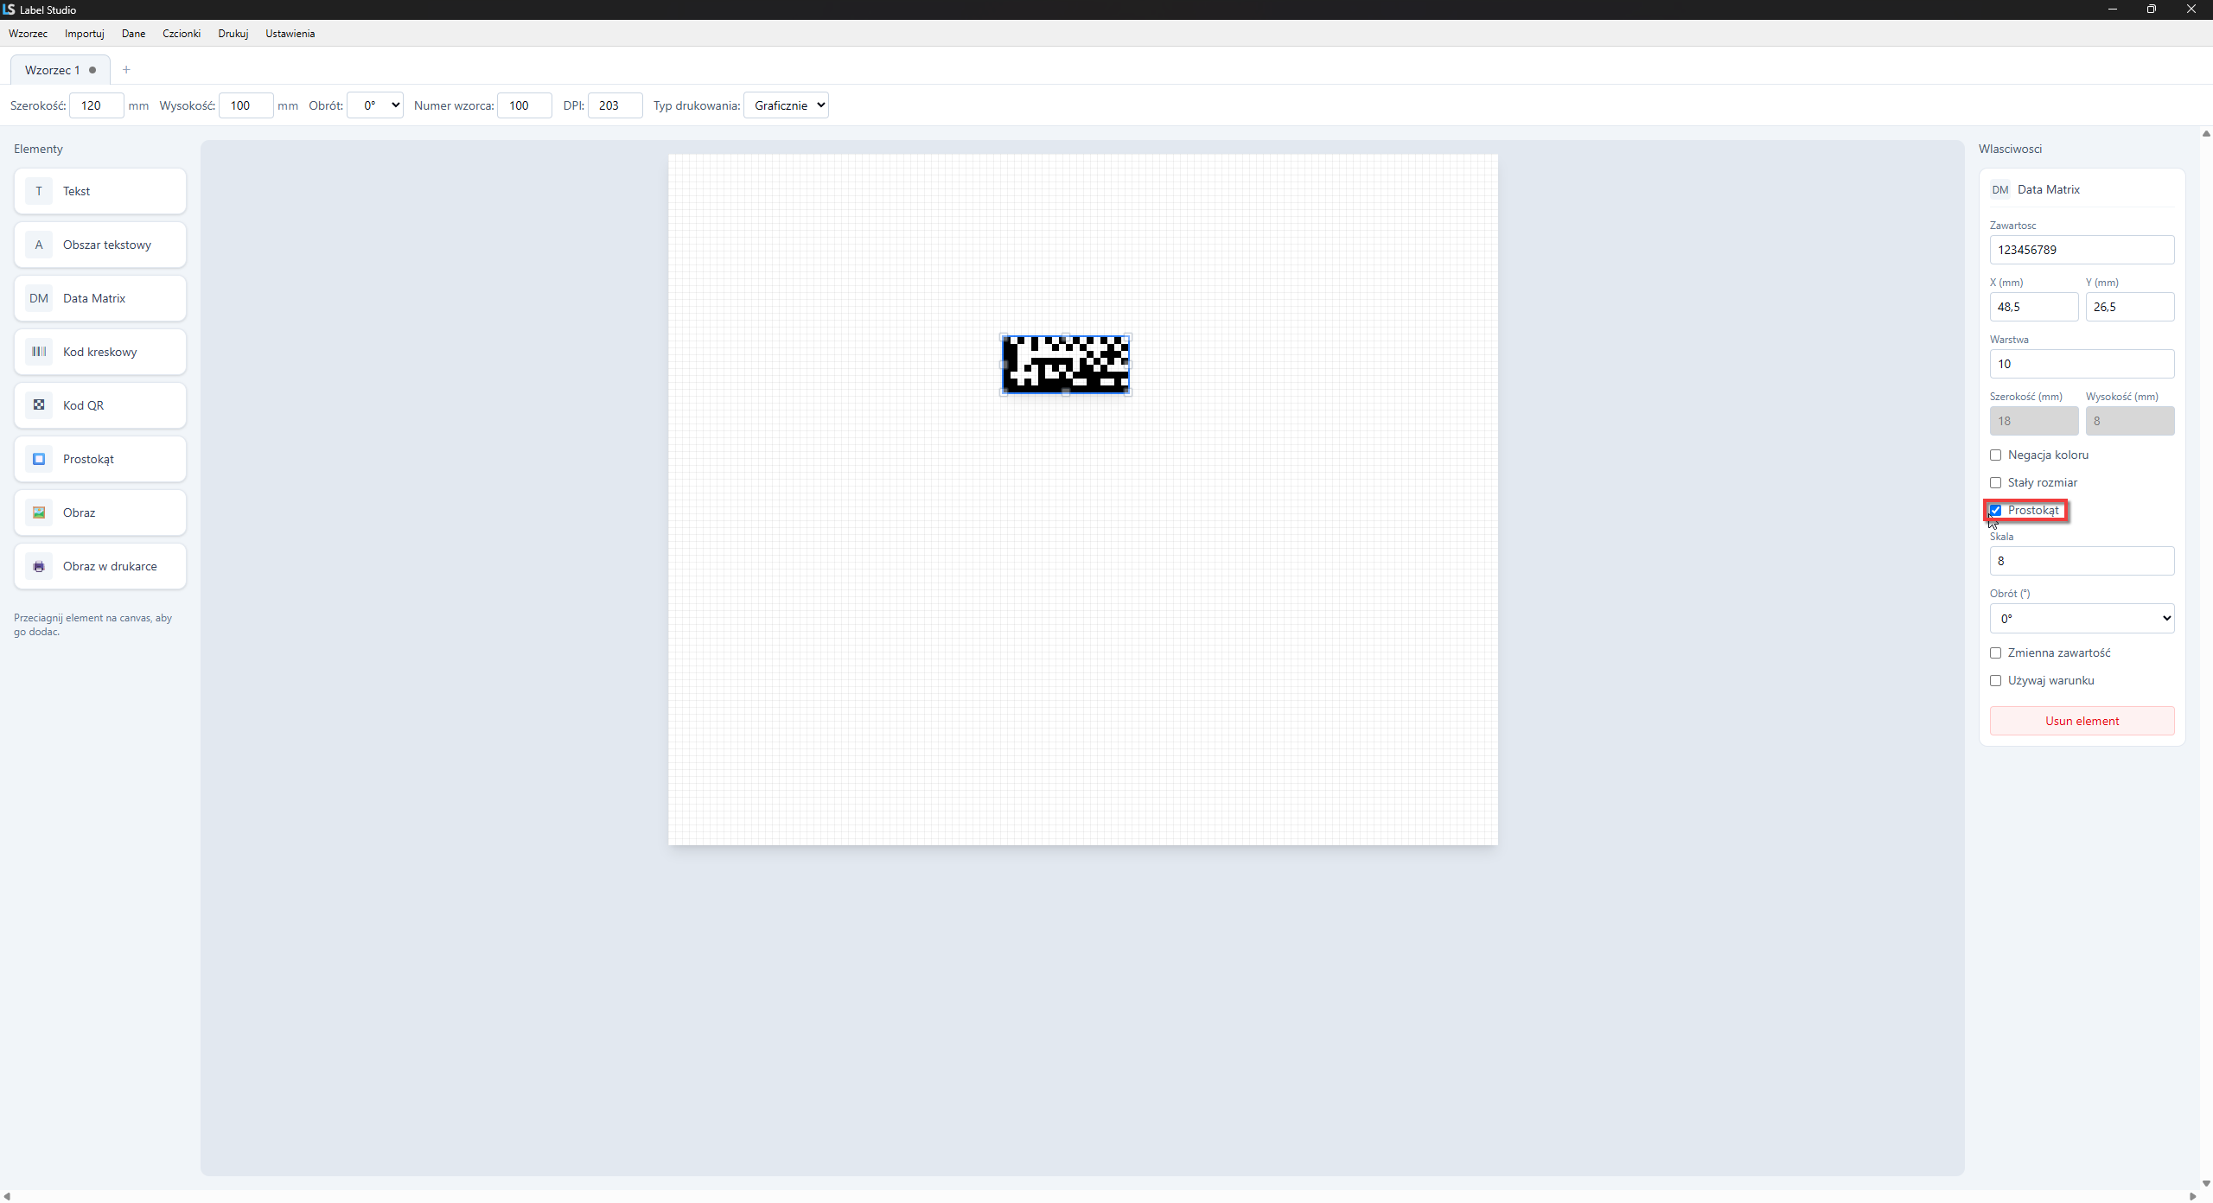Click the vertical scrollbar down arrow
This screenshot has width=2213, height=1203.
(x=2206, y=1183)
